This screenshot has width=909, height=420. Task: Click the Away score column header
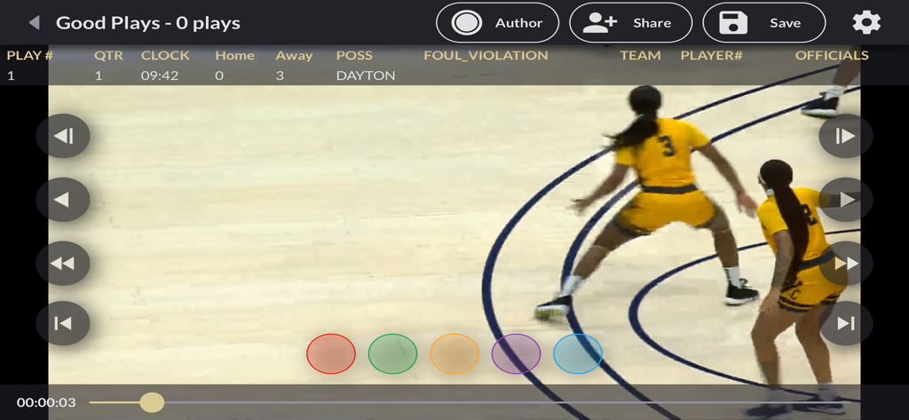coord(294,56)
